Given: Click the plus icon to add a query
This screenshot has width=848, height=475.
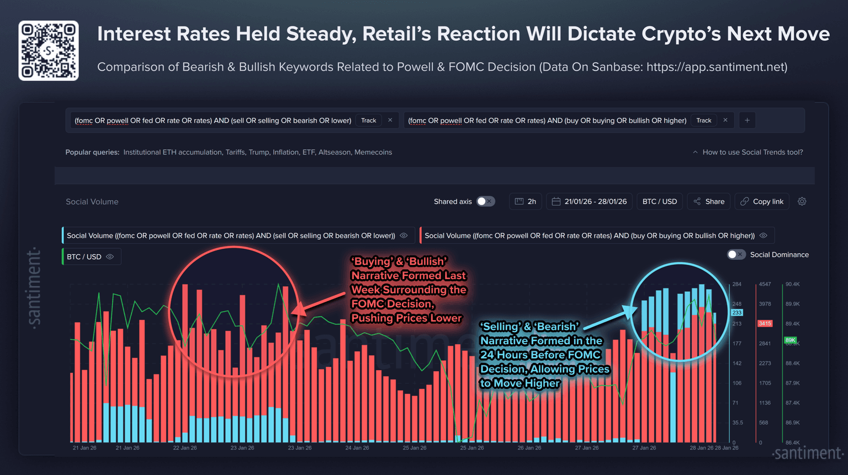Looking at the screenshot, I should tap(747, 120).
